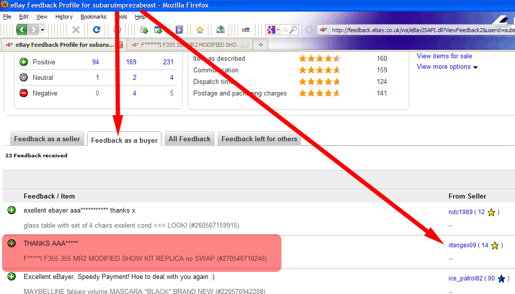Reload the page with the blue refresh icon
Viewport: 515px width, 294px height.
pyautogui.click(x=97, y=30)
